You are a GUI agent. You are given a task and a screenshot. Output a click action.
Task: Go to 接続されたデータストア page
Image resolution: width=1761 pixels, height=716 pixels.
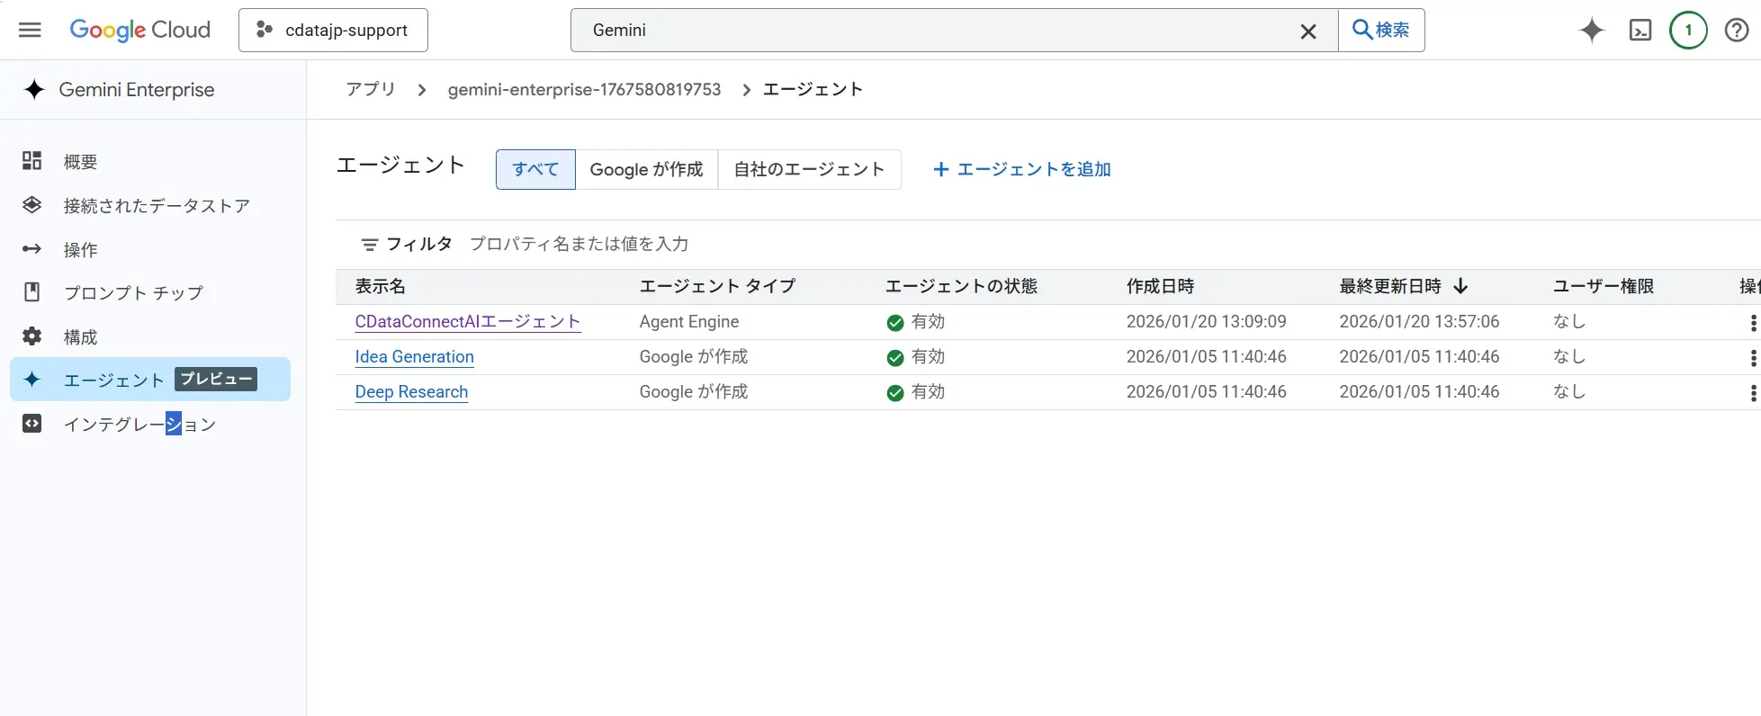(156, 206)
